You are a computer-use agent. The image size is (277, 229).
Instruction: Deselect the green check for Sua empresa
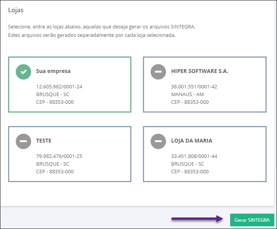[x=23, y=72]
